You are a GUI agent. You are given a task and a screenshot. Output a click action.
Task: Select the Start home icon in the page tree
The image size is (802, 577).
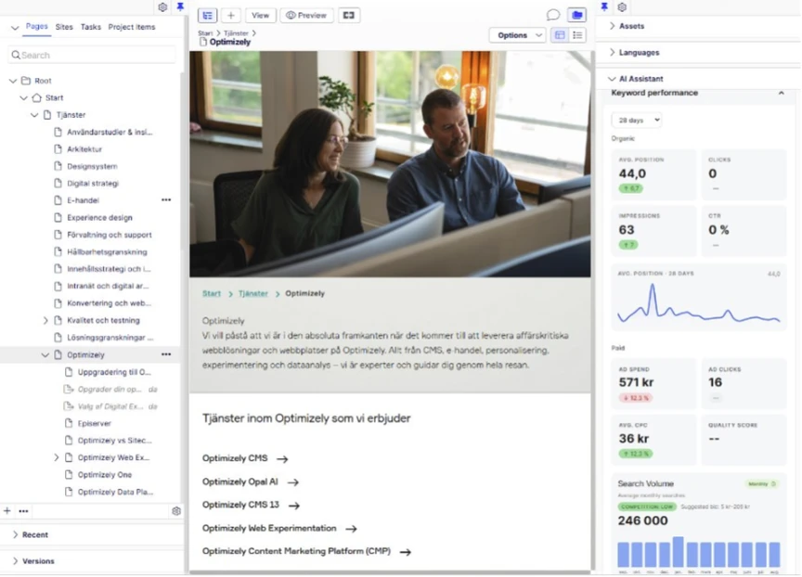37,97
